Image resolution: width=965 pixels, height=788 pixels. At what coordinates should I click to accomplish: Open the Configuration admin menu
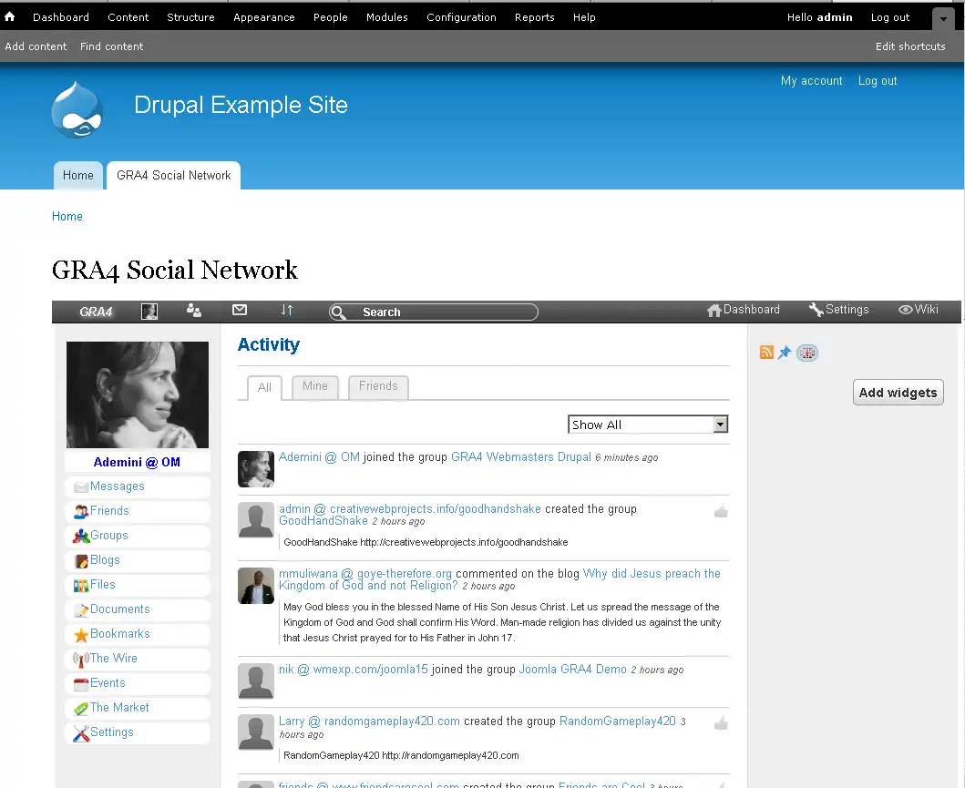click(462, 17)
